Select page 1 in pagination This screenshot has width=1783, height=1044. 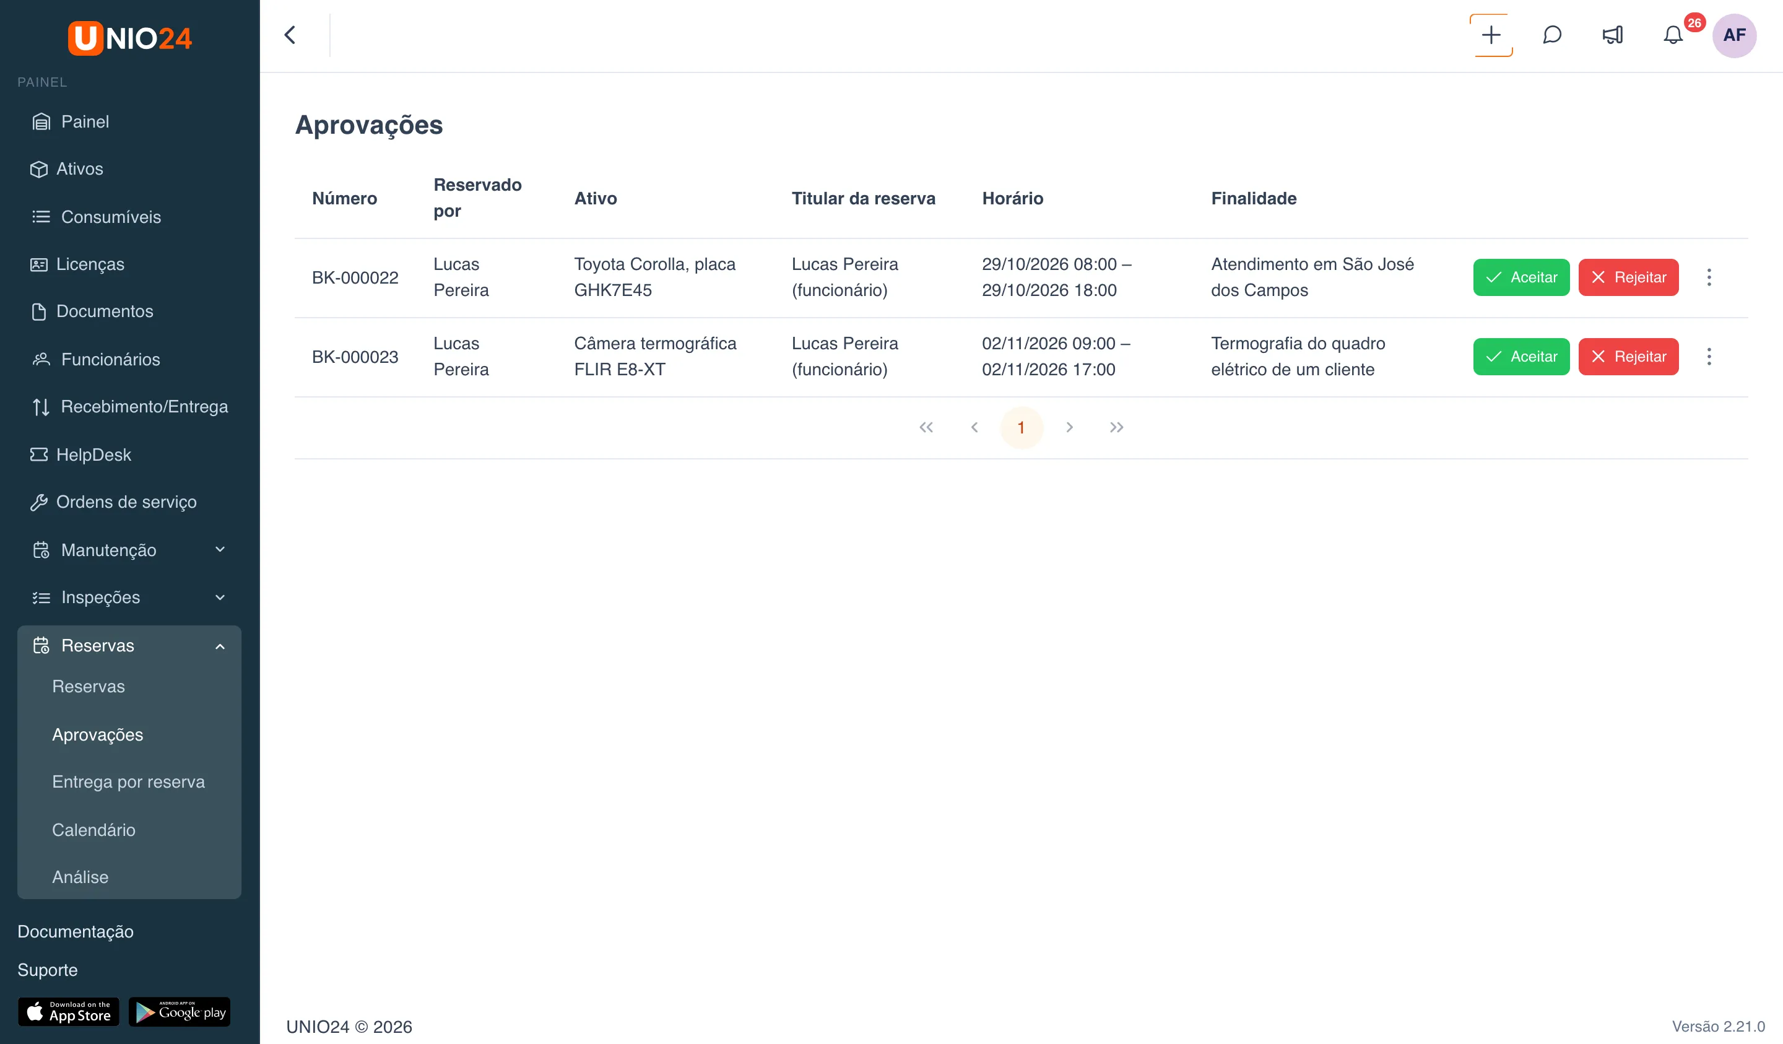pyautogui.click(x=1021, y=427)
